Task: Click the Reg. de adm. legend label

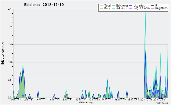Action: click(x=142, y=8)
